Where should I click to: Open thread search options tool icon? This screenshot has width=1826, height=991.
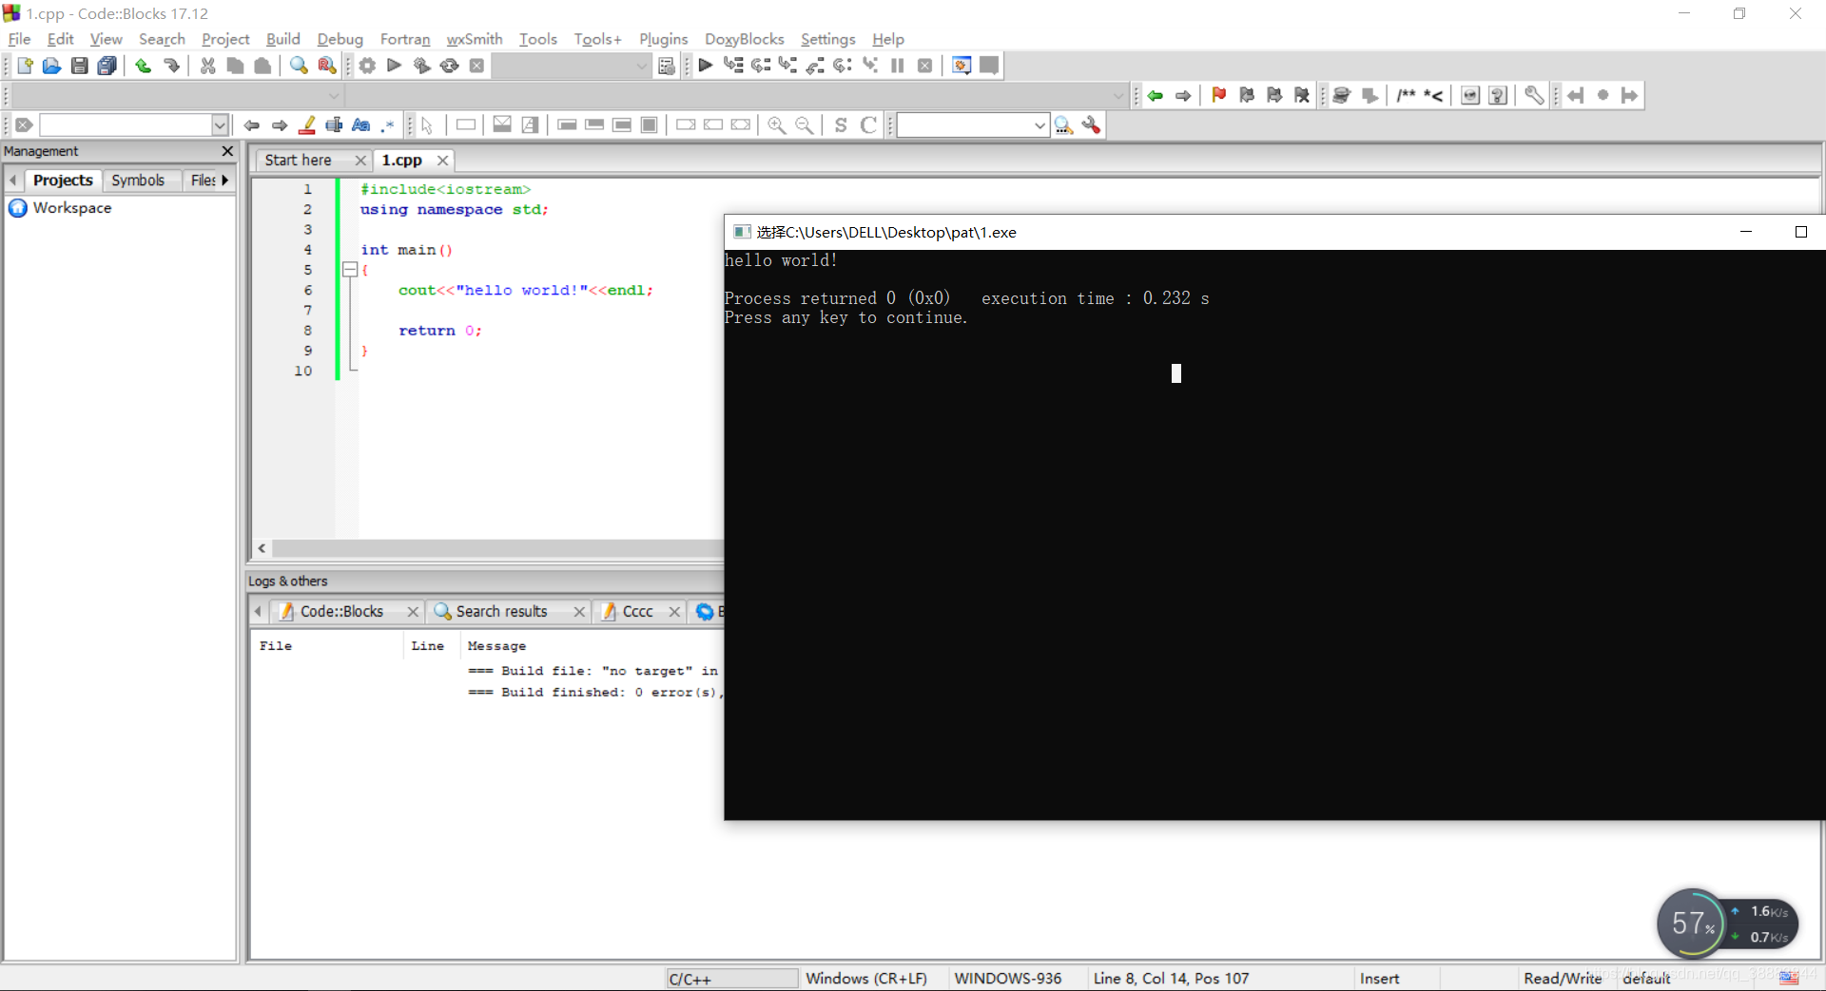[x=1092, y=124]
